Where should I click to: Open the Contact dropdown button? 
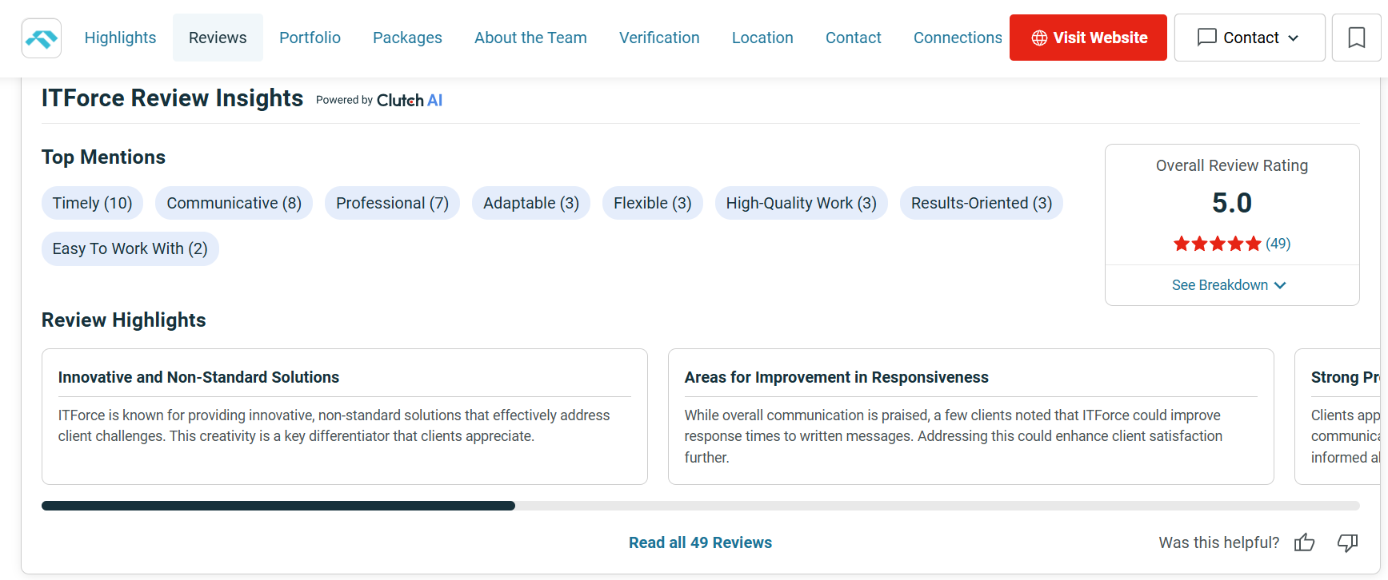(1250, 38)
